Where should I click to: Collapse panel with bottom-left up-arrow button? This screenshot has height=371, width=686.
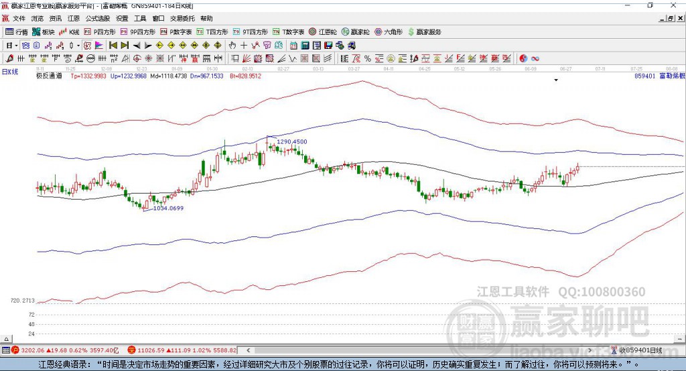6,339
